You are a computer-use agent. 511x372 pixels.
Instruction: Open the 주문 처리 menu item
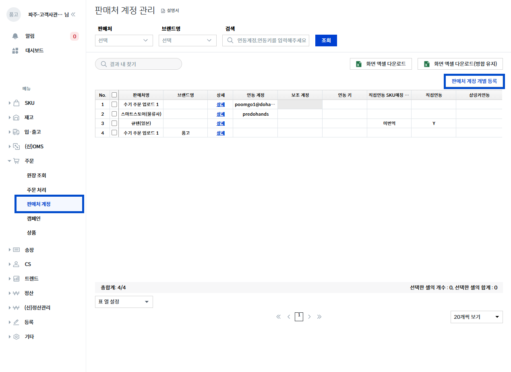[x=37, y=190]
